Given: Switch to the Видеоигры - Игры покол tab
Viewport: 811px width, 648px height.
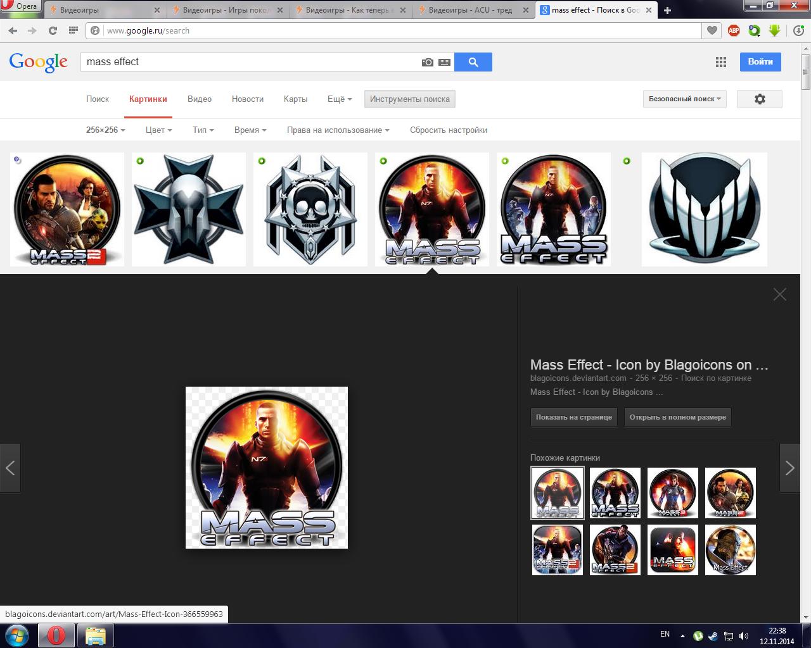Looking at the screenshot, I should (x=228, y=10).
